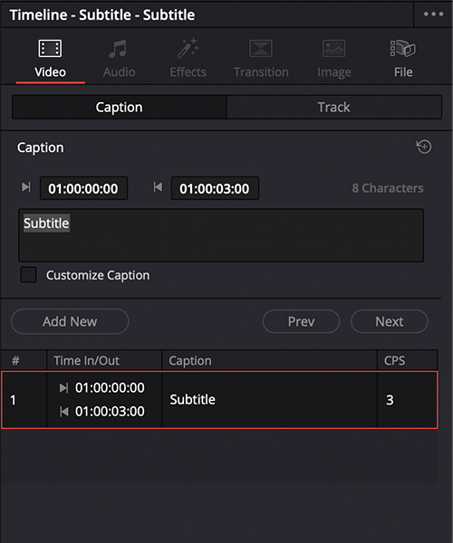453x543 pixels.
Task: Edit the end timecode 01:00:03:00 field
Action: coord(215,188)
